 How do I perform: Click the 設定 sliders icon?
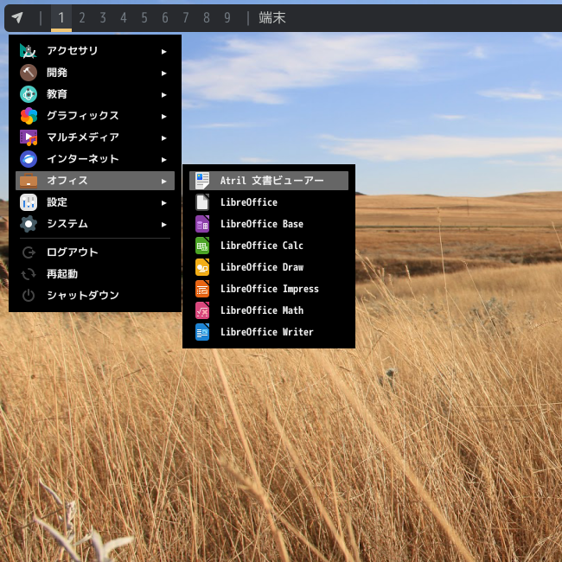tap(29, 202)
